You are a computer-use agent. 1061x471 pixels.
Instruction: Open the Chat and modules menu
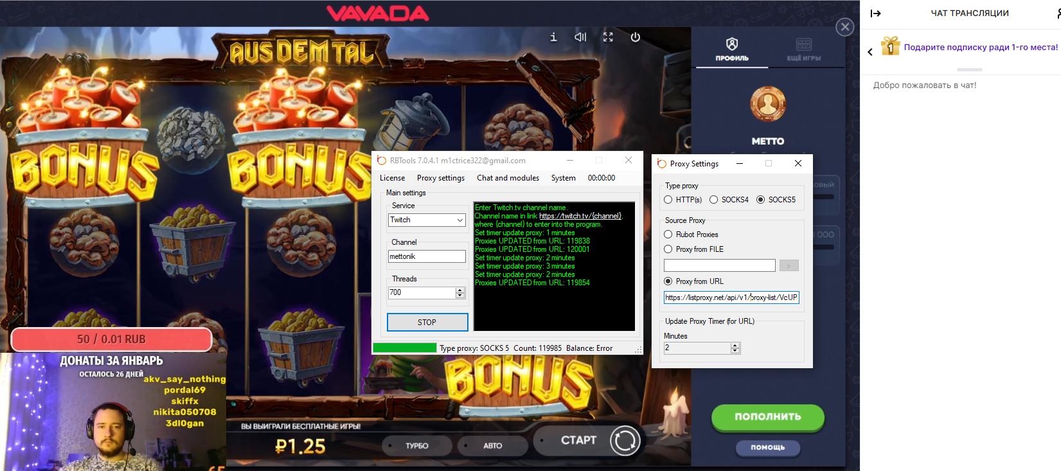[x=508, y=178]
